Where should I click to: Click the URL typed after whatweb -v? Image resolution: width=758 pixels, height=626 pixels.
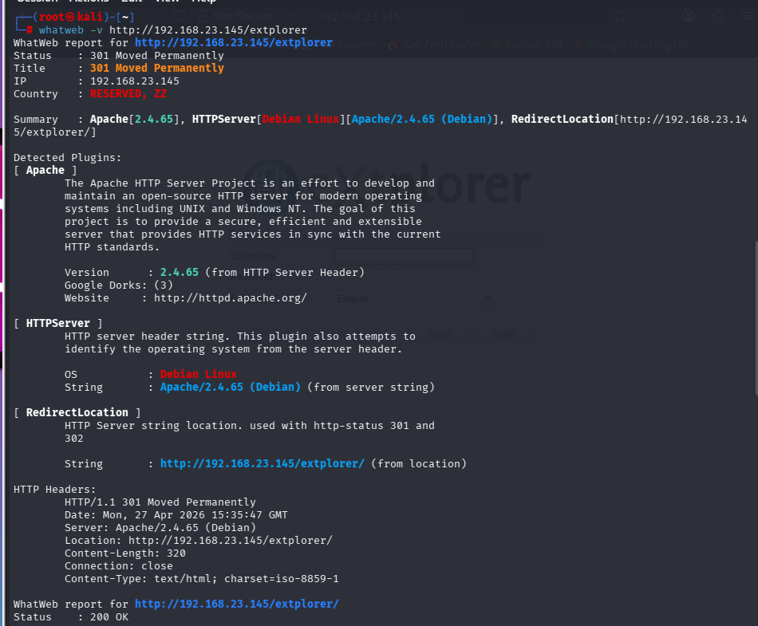point(208,30)
